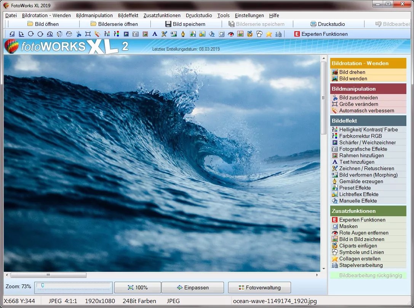Open the Druckstudio menu in menu bar
Viewport: 414px width, 308px height.
pyautogui.click(x=199, y=15)
